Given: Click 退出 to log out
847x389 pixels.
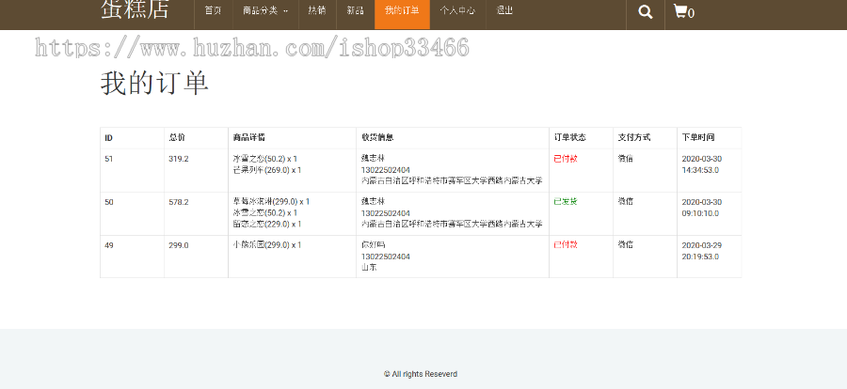Looking at the screenshot, I should point(504,10).
